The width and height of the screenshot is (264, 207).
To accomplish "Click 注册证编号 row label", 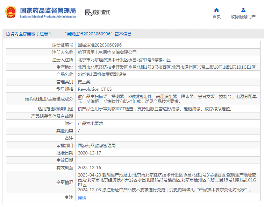I will click(63, 45).
